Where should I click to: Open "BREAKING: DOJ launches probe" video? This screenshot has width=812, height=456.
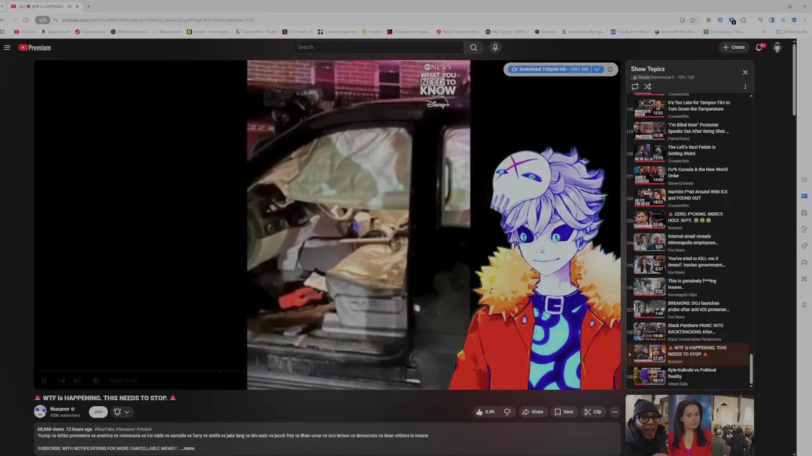[x=688, y=308]
